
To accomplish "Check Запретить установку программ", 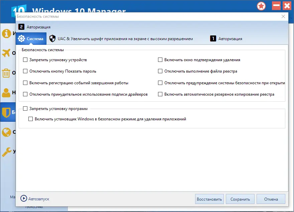I will 25,109.
